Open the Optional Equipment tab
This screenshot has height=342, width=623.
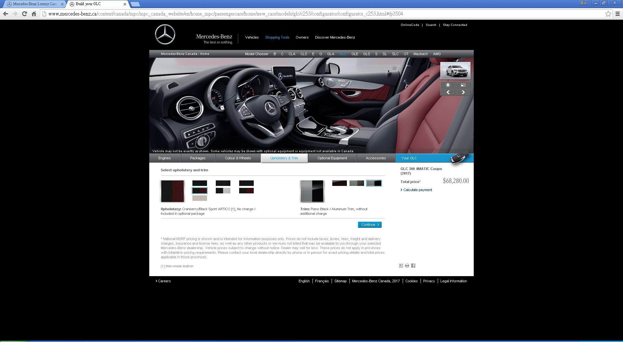click(332, 158)
